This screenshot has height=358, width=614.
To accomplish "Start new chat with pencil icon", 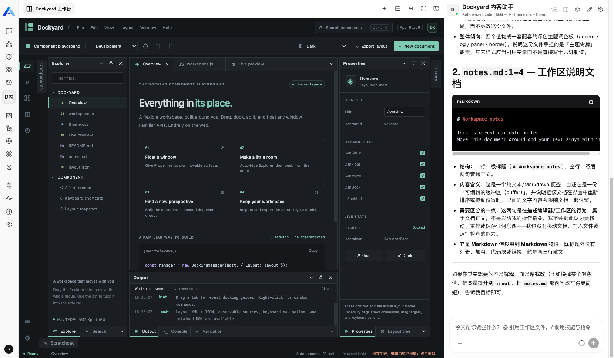I will click(x=589, y=10).
